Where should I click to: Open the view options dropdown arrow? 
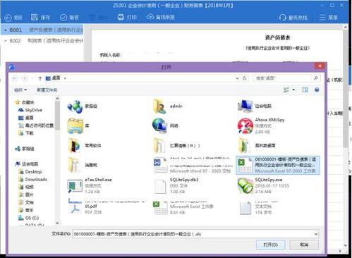[293, 90]
